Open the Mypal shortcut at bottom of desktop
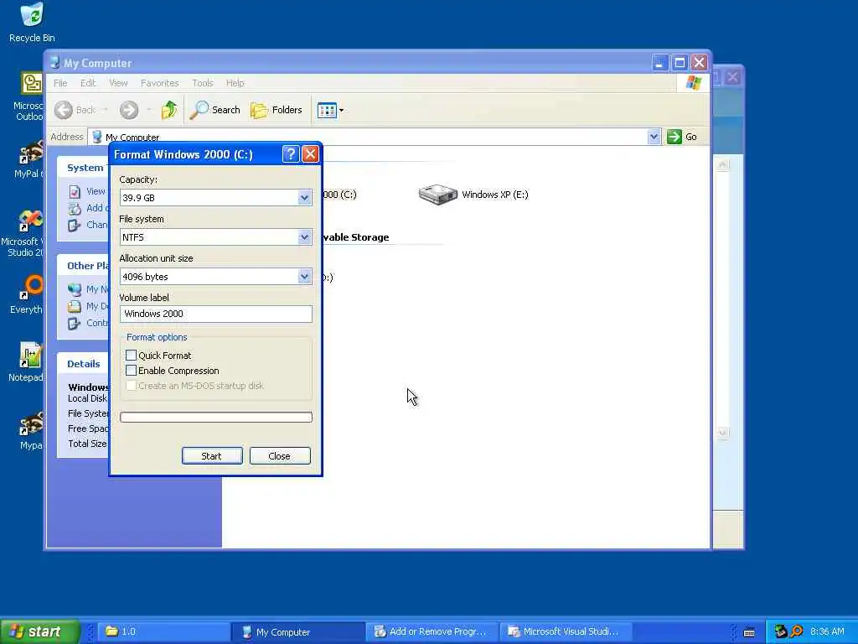 pos(31,430)
